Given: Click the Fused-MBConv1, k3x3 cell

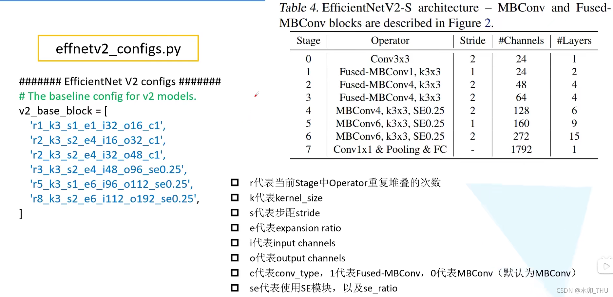Looking at the screenshot, I should (x=390, y=72).
